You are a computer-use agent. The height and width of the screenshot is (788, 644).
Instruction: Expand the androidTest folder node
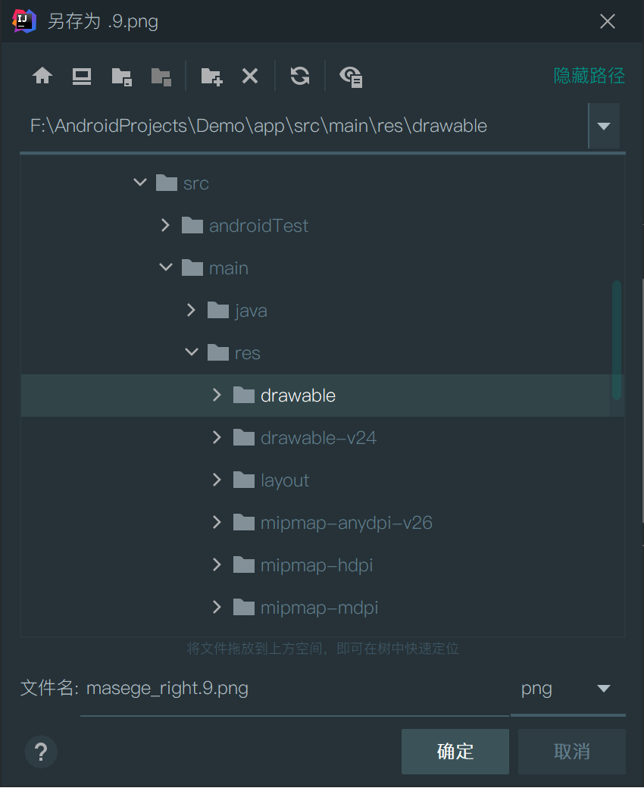coord(165,225)
